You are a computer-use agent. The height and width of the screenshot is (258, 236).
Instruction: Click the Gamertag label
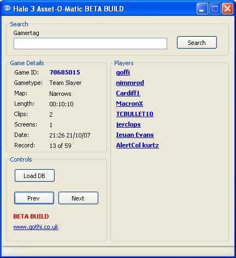[x=26, y=33]
